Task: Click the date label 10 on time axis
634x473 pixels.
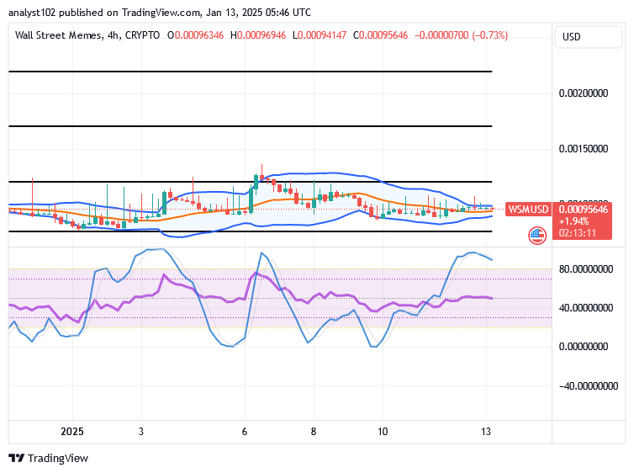Action: click(383, 432)
